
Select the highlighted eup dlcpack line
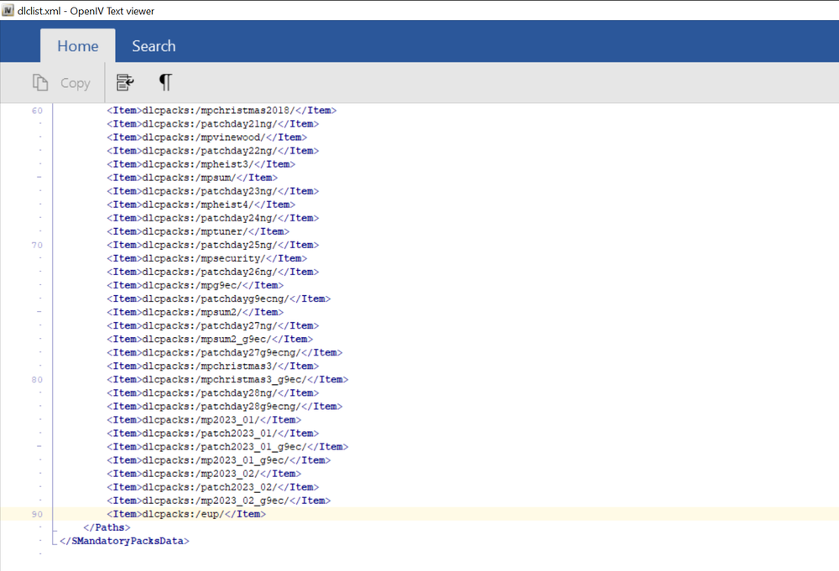186,514
